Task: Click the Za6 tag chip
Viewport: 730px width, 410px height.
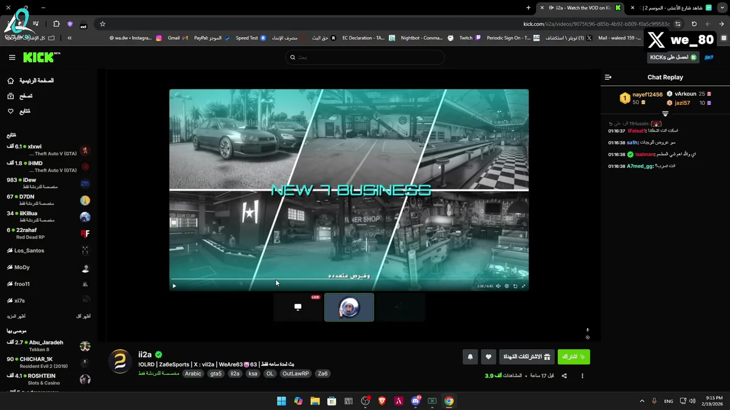Action: 323,374
